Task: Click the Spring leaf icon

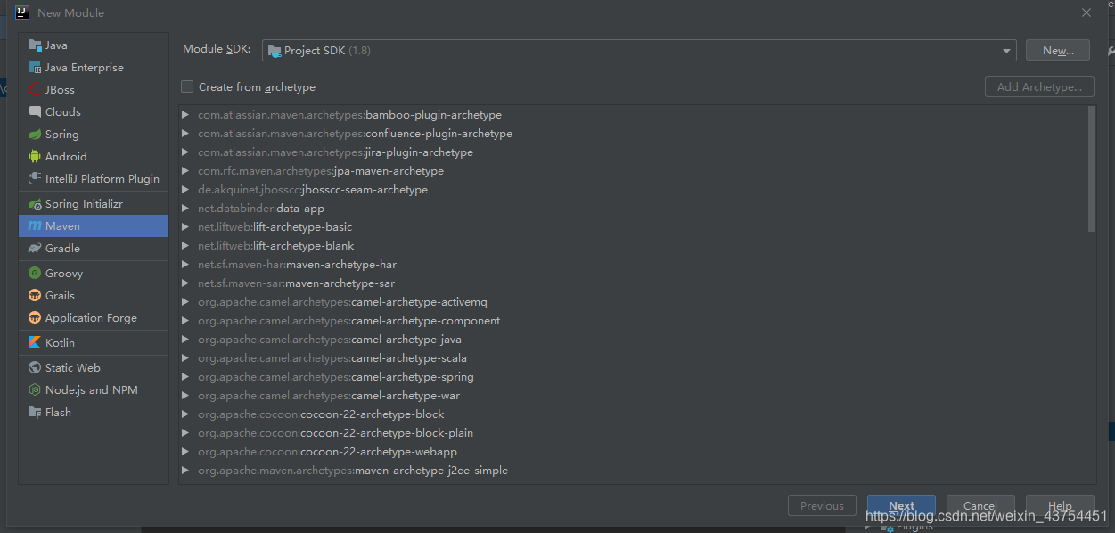Action: point(35,135)
